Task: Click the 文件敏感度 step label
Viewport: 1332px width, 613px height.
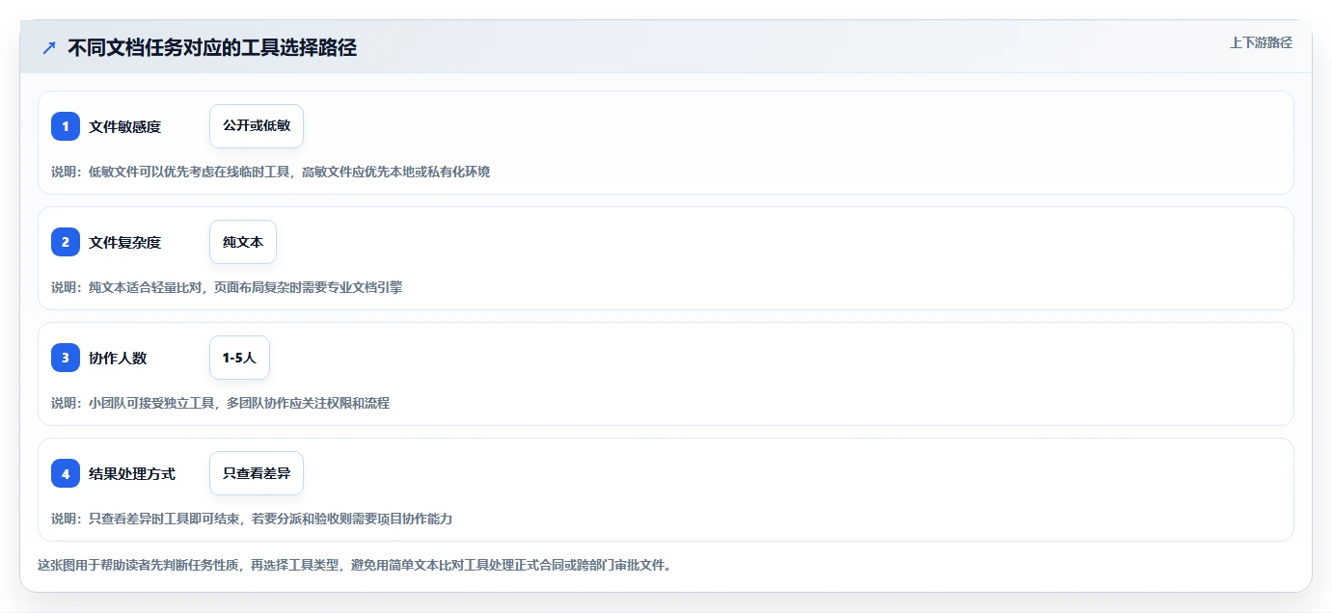Action: pyautogui.click(x=125, y=126)
